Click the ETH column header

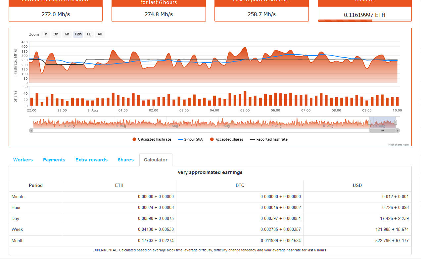point(119,186)
